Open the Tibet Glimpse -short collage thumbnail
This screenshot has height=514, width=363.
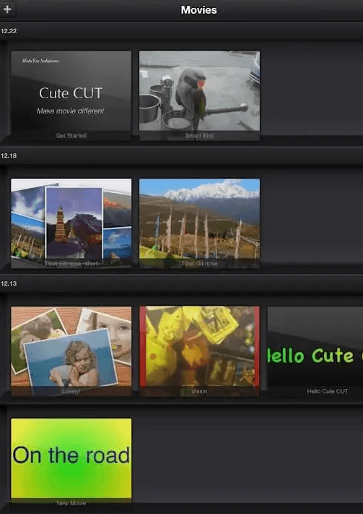[71, 223]
